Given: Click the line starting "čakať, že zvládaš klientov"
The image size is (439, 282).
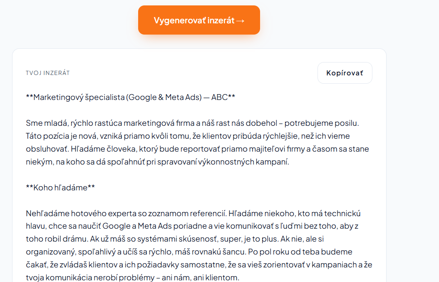Looking at the screenshot, I should point(199,265).
